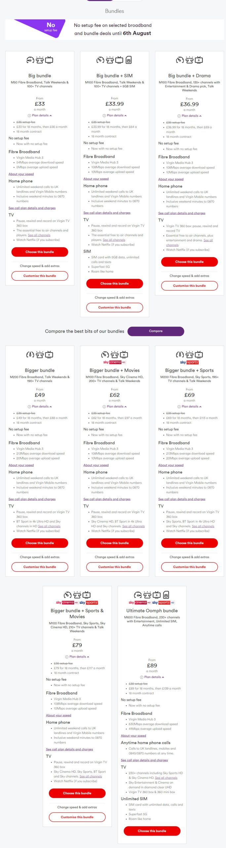Click the SIM card icon in Big bundle + SIM

point(129,60)
